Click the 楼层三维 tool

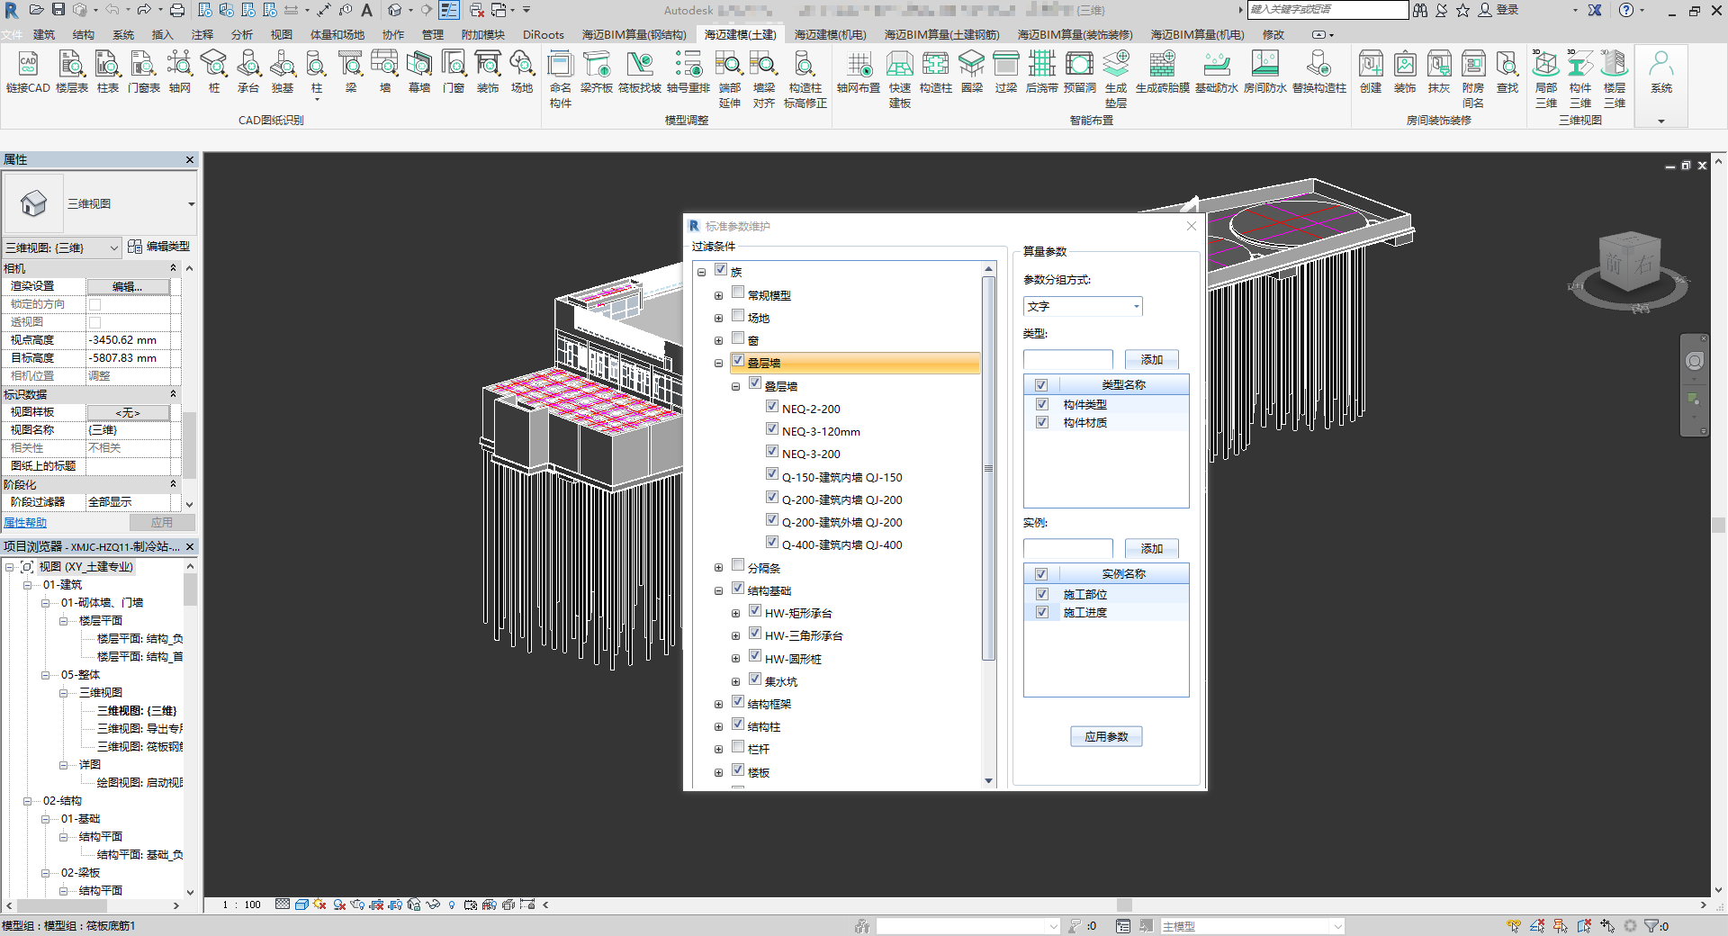tap(1615, 79)
